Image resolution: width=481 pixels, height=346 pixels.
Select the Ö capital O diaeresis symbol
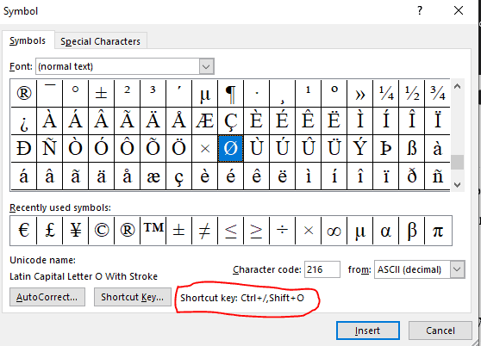point(178,149)
